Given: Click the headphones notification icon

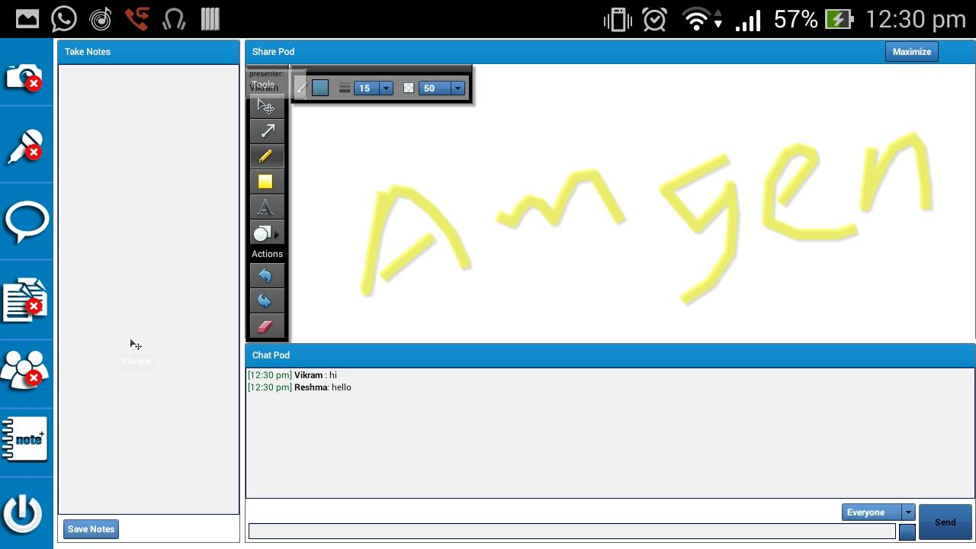Looking at the screenshot, I should [174, 19].
